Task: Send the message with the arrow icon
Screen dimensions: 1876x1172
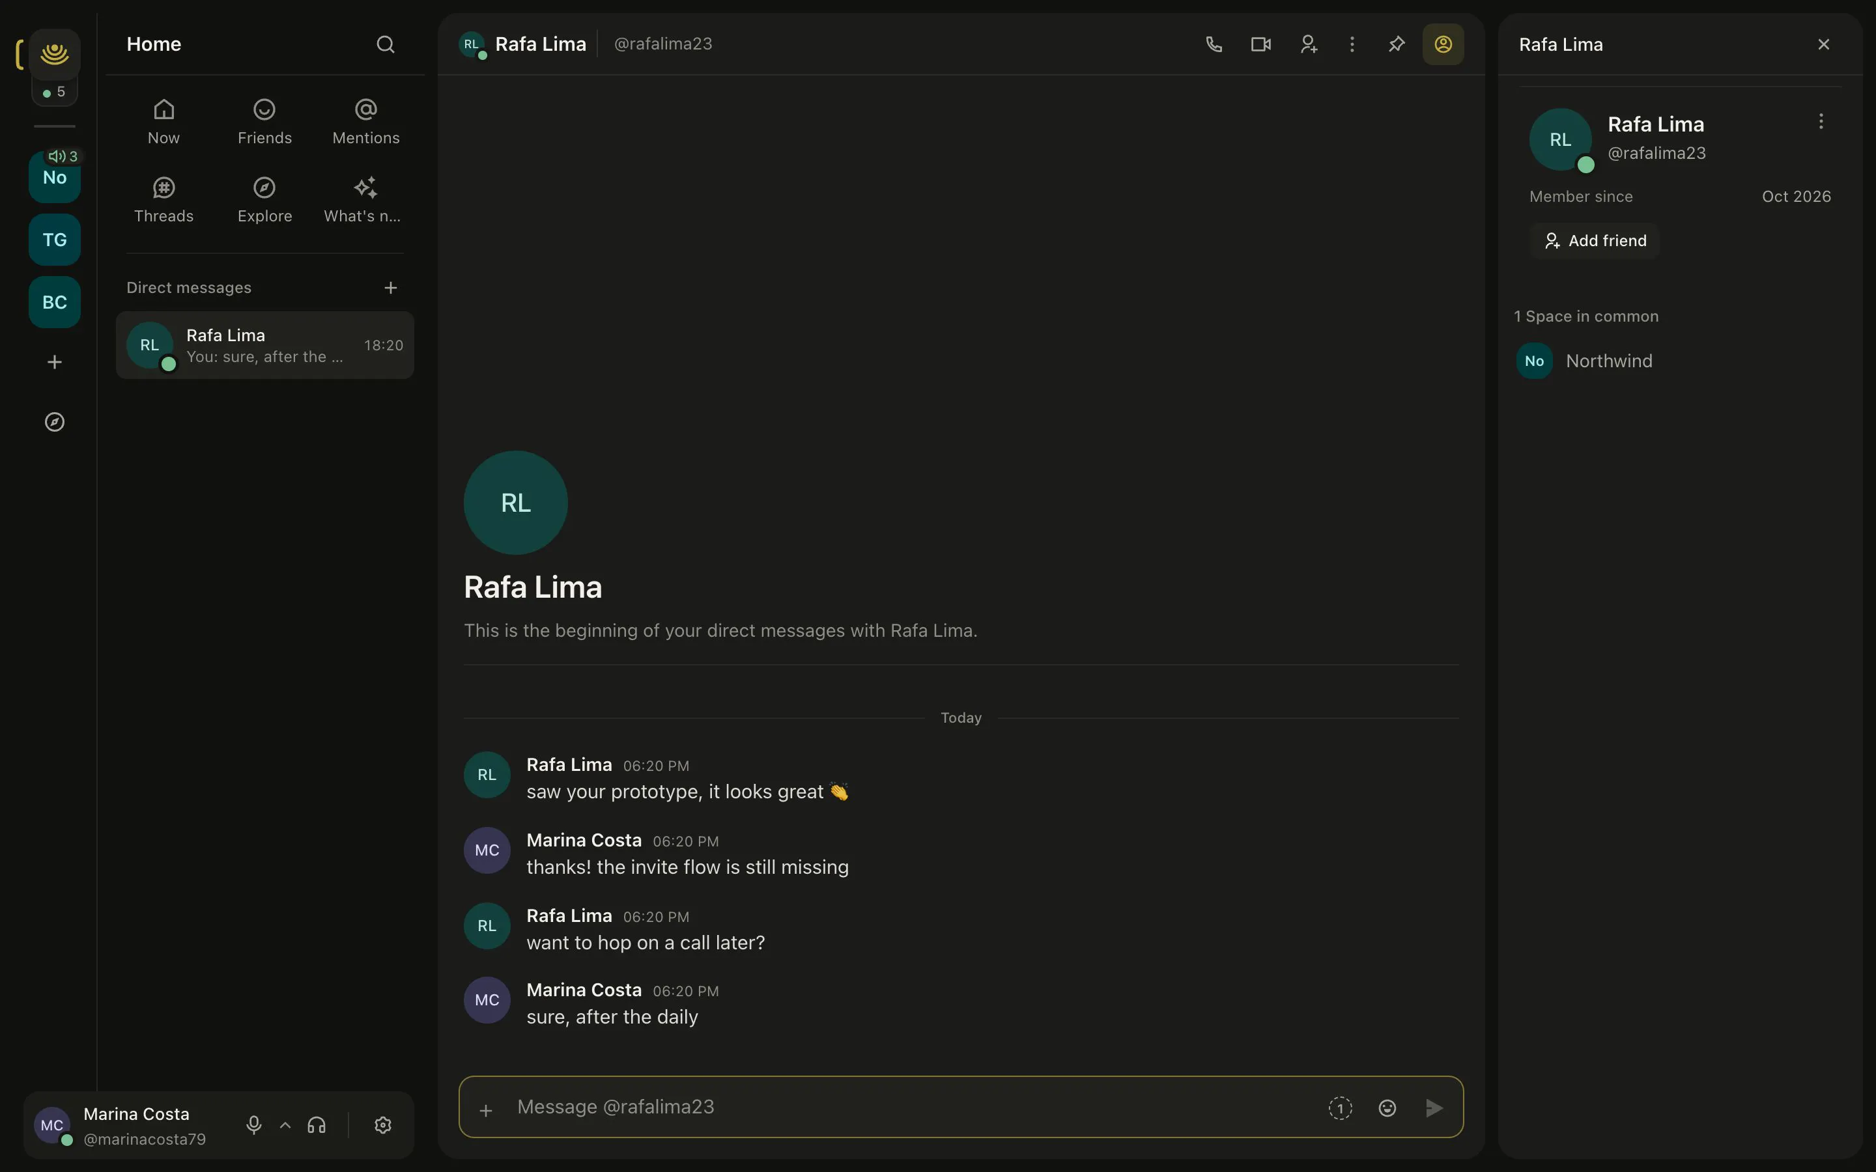Action: tap(1434, 1108)
